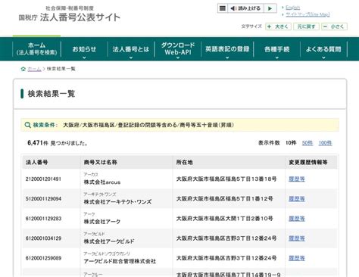Expand chevron under 各種手続
Image resolution: width=359 pixels, height=277 pixels.
tap(277, 58)
